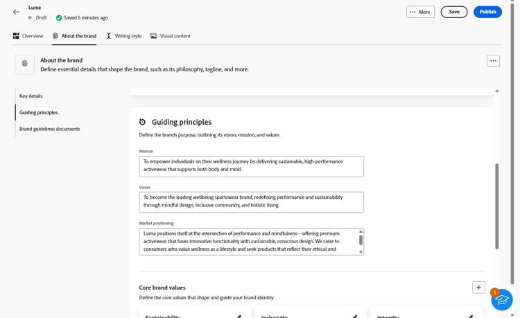Screen dimensions: 520x318
Task: Click into the Mission text field
Action: 252,166
